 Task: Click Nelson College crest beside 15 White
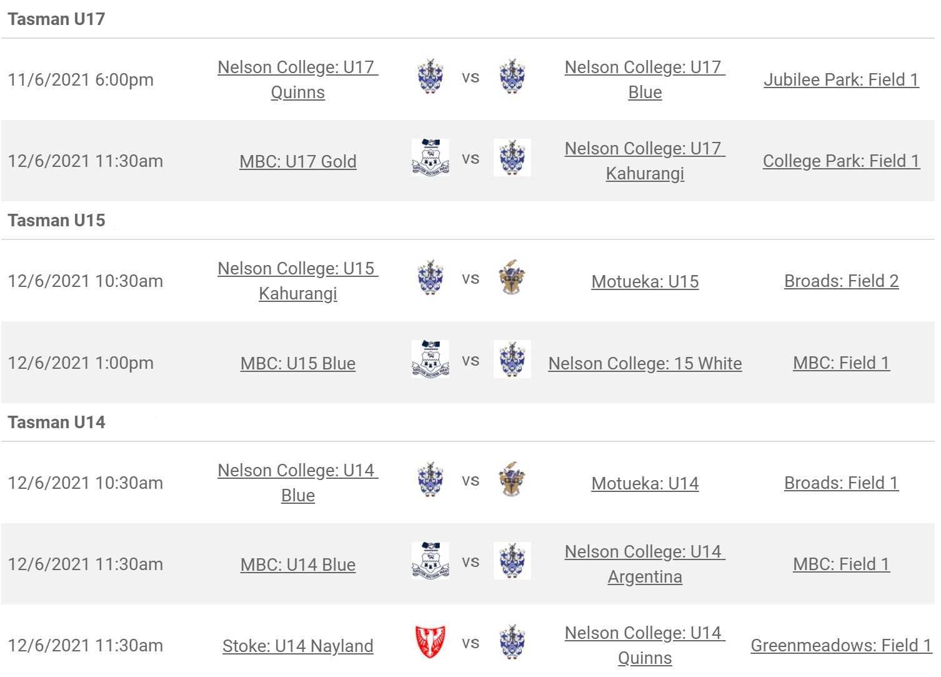[512, 359]
